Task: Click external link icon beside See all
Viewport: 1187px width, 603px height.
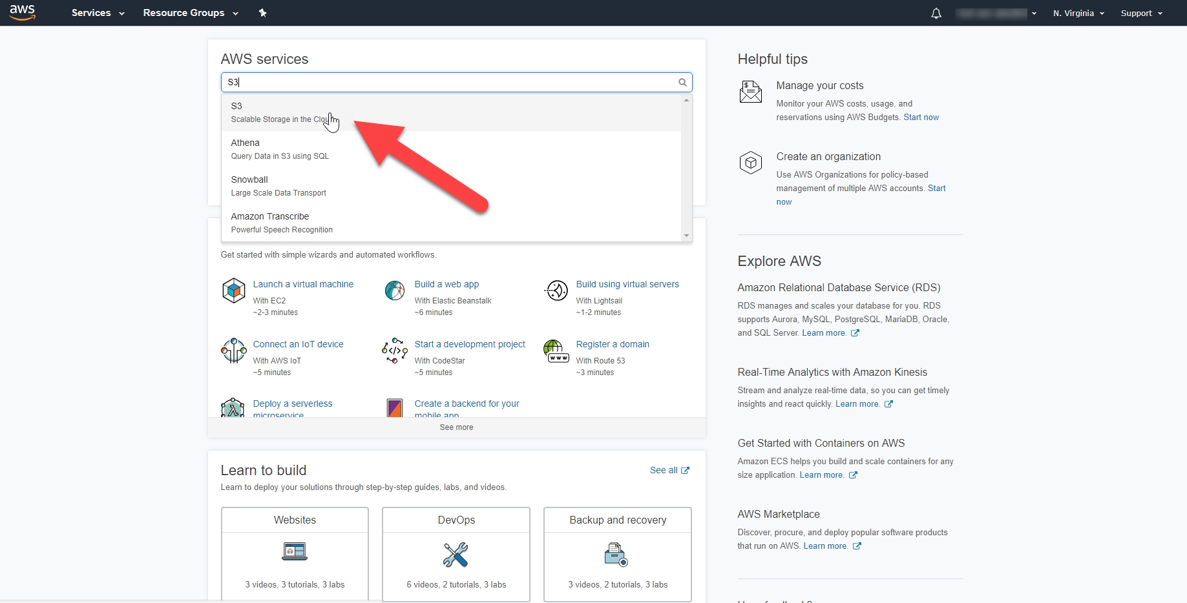Action: click(x=686, y=471)
